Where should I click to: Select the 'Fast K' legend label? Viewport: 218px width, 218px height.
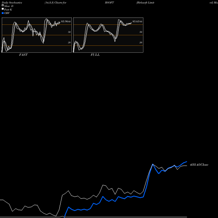pyautogui.click(x=8, y=10)
